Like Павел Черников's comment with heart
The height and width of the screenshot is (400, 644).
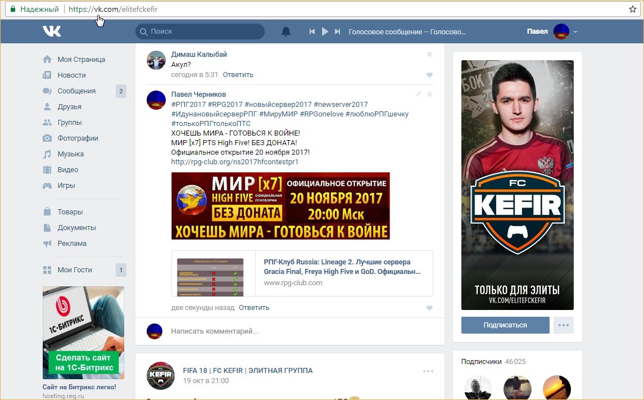[x=429, y=308]
